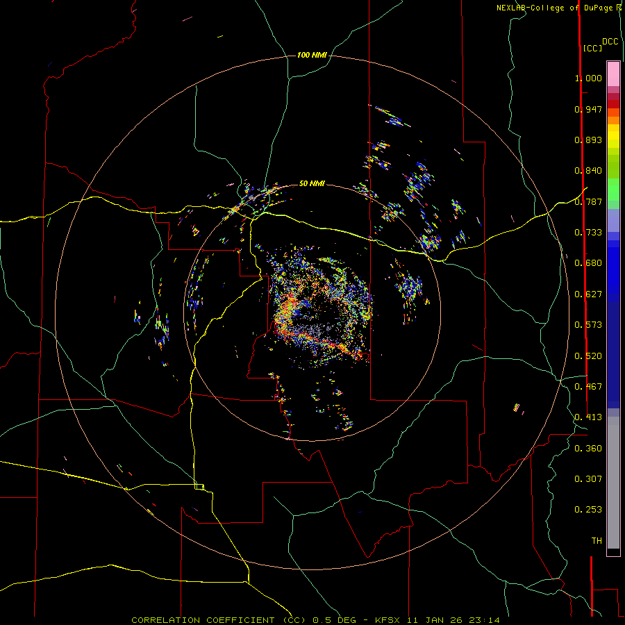Select the 0.360 value on the color scale
The height and width of the screenshot is (625, 625).
coord(588,449)
